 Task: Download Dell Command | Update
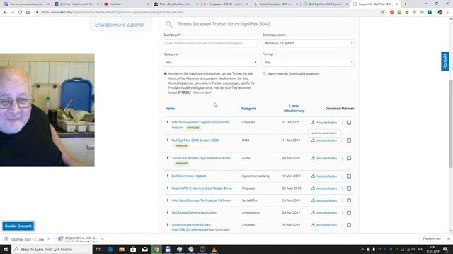[x=324, y=176]
